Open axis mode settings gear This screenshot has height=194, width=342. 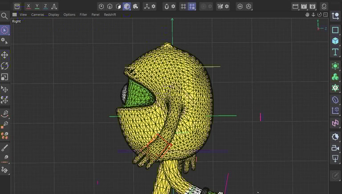pos(154,6)
